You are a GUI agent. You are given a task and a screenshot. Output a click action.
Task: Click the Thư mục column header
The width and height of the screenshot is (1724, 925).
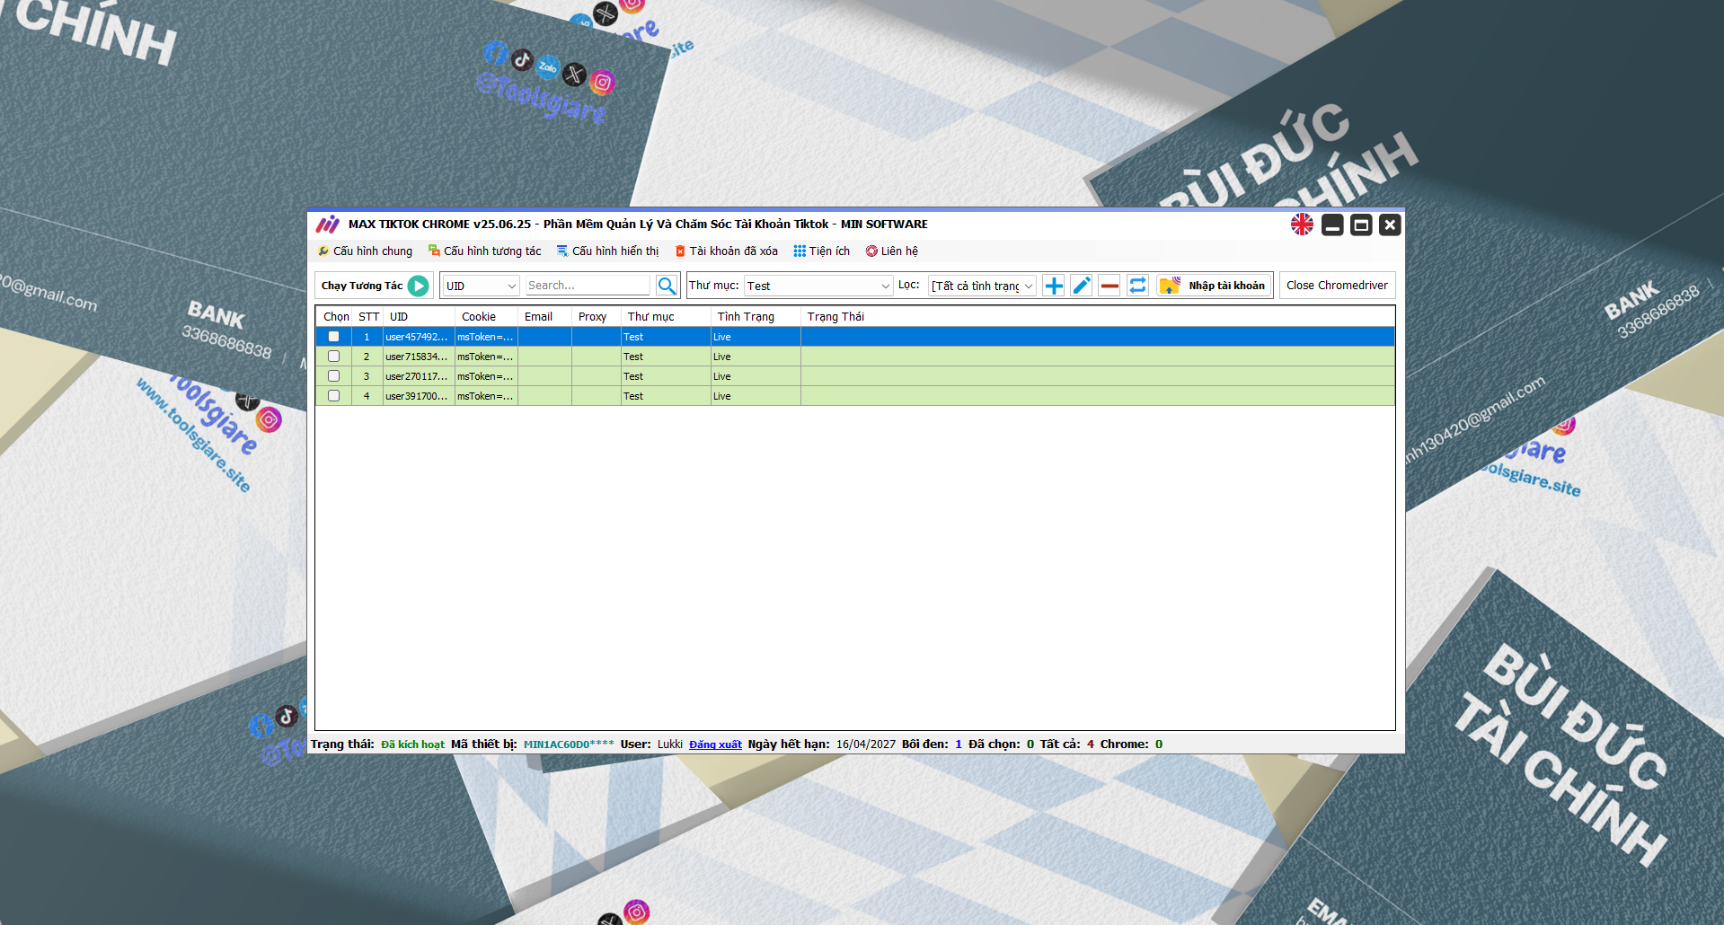[667, 317]
